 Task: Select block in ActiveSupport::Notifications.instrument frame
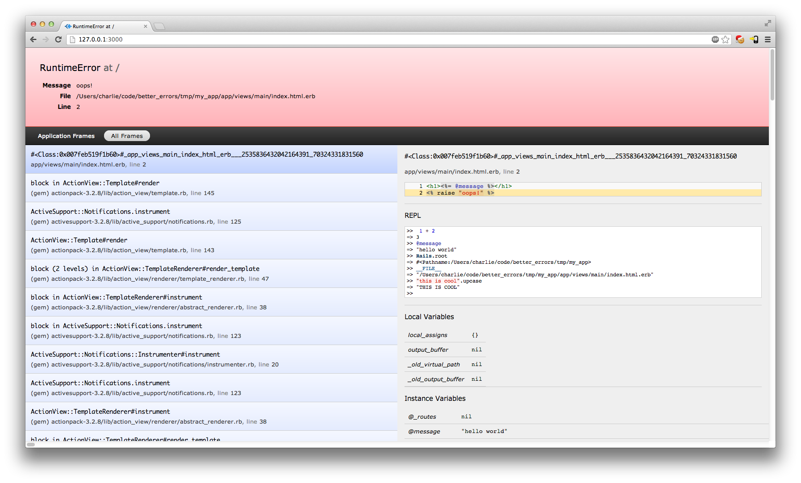(x=211, y=331)
